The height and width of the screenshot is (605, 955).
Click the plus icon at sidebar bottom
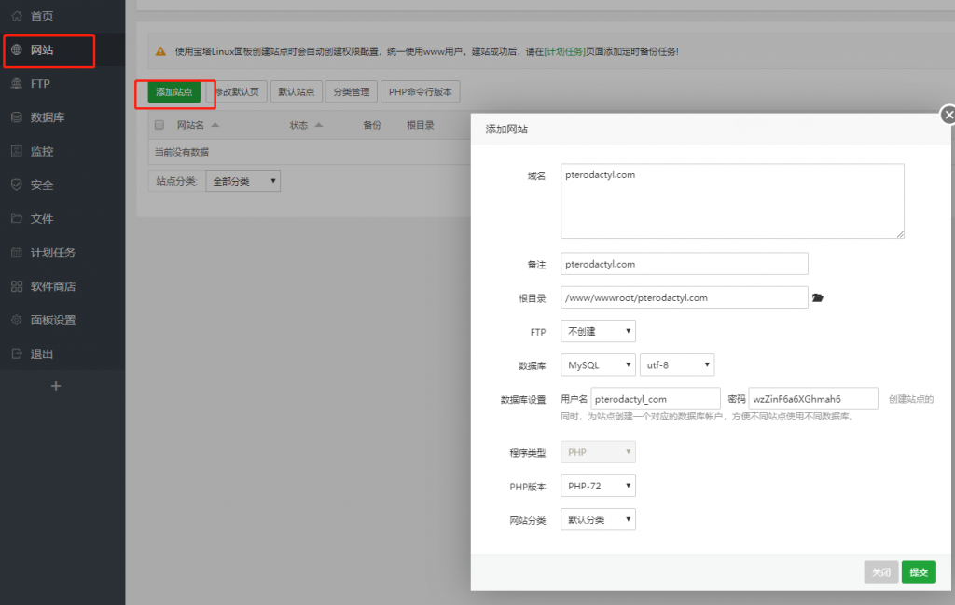pos(56,386)
